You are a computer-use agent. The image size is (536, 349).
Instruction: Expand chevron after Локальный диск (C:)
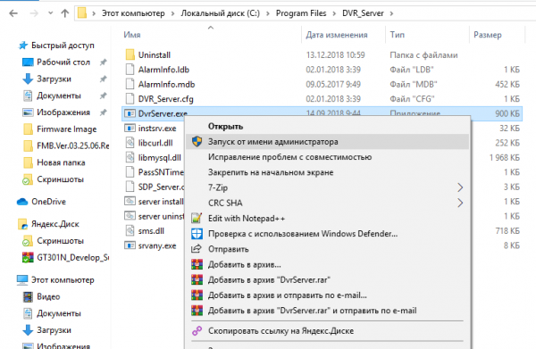coord(268,13)
